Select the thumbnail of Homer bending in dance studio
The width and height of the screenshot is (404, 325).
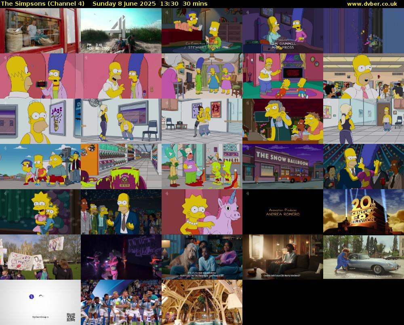coord(121,121)
